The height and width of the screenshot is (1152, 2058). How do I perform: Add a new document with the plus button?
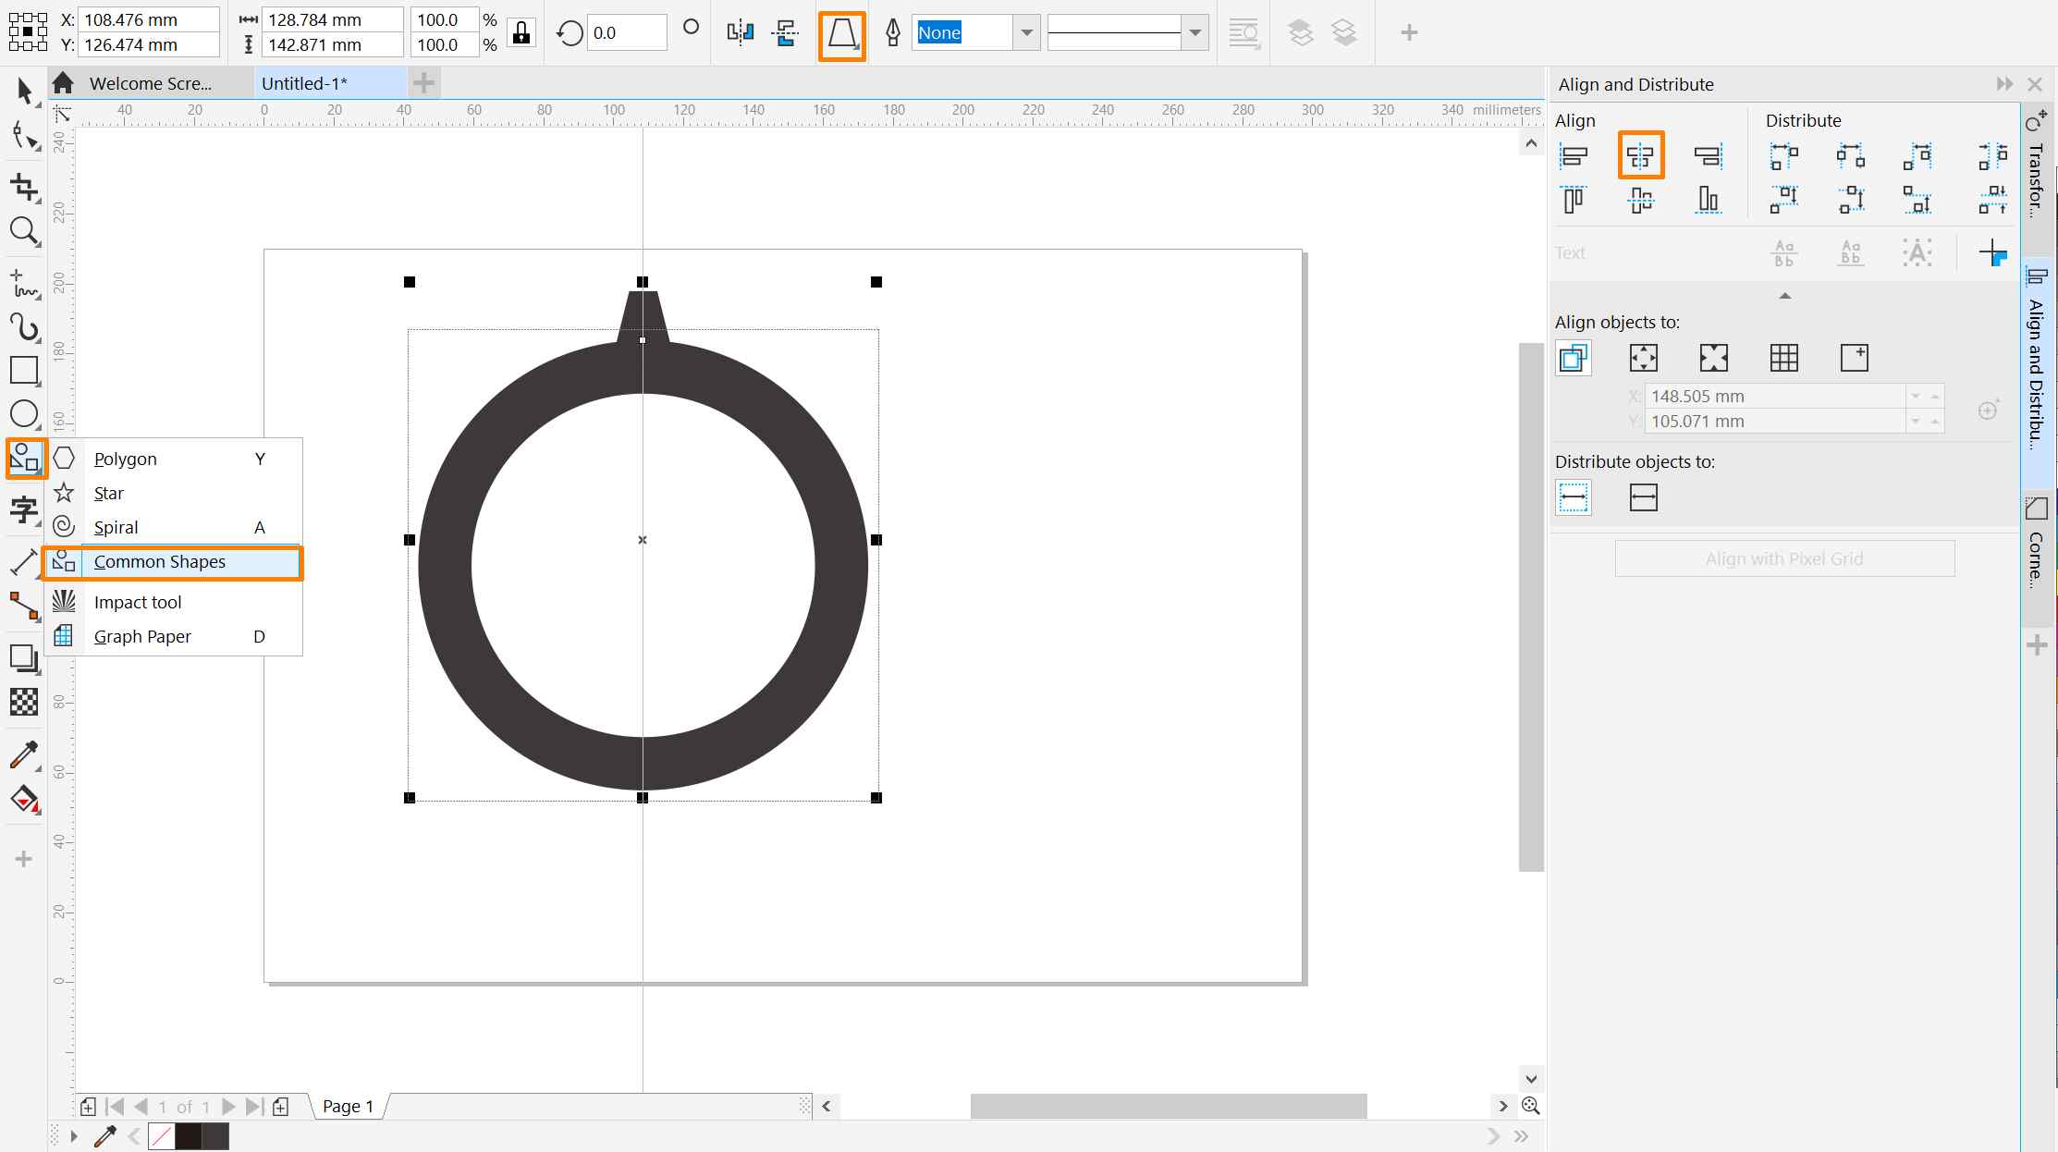pos(423,82)
